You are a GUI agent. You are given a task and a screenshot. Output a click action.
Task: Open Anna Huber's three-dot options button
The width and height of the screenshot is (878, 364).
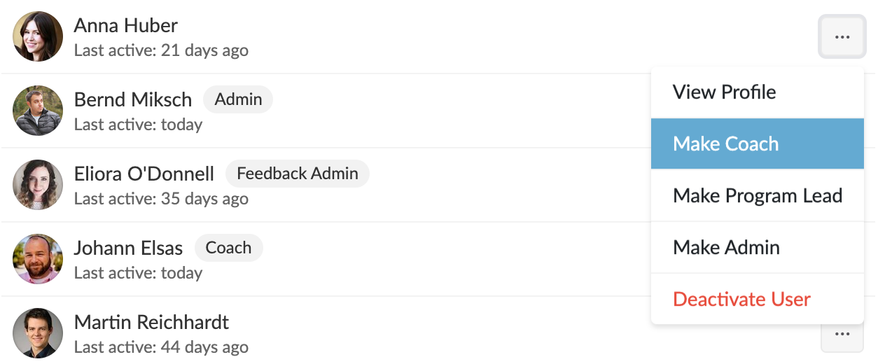pos(842,36)
